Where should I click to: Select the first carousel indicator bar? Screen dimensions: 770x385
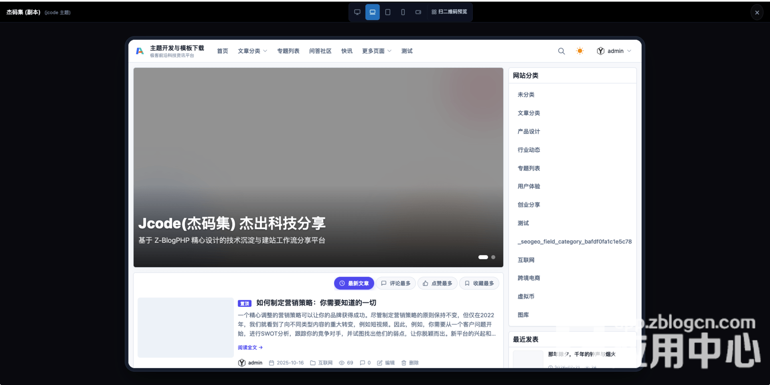coord(483,257)
